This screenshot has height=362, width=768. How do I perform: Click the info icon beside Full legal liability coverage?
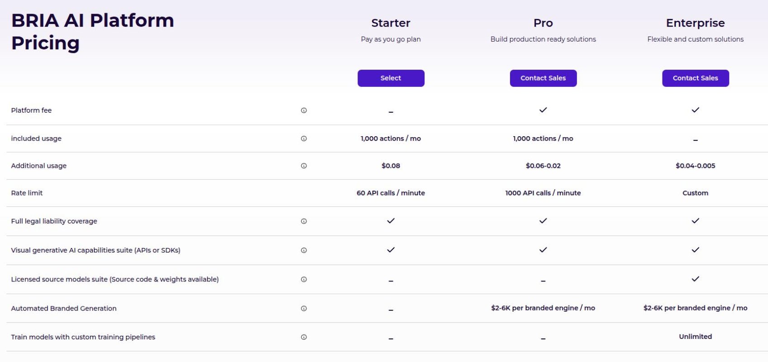click(x=304, y=221)
